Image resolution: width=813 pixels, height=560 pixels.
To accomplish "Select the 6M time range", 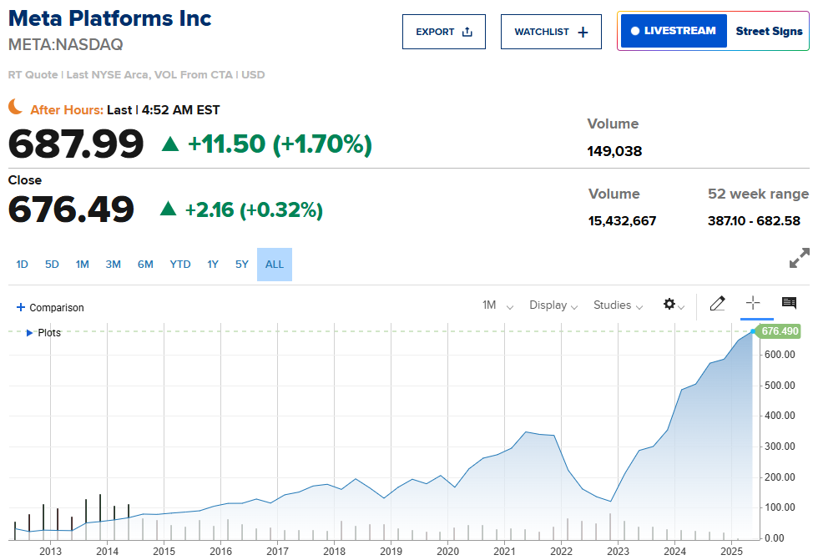I will click(145, 265).
